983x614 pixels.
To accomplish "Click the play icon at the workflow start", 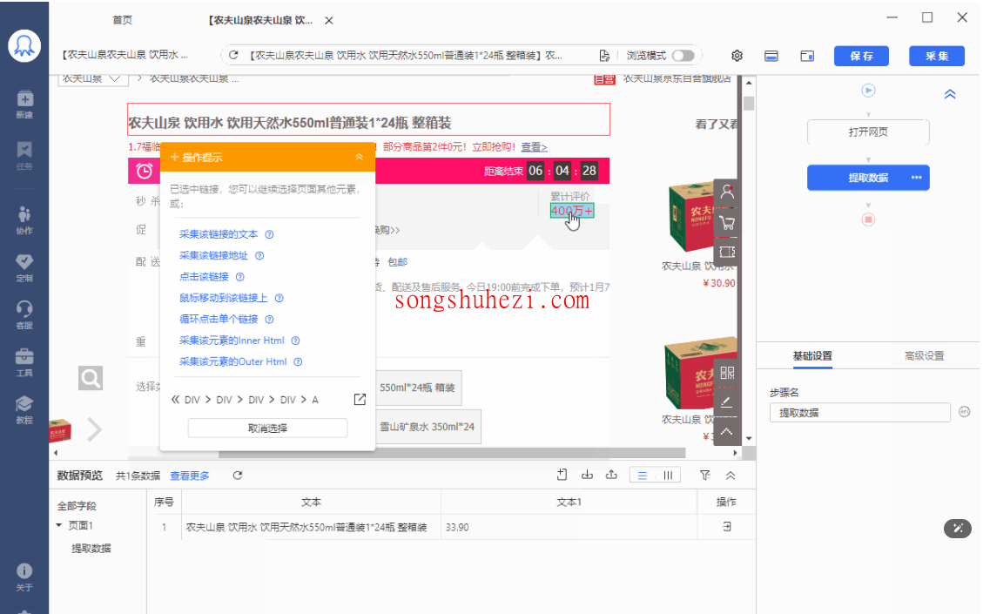I will pyautogui.click(x=868, y=91).
